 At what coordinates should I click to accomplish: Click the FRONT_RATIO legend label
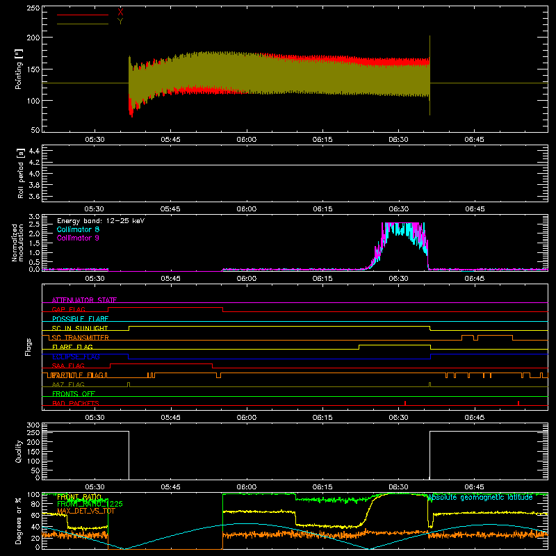click(x=79, y=497)
